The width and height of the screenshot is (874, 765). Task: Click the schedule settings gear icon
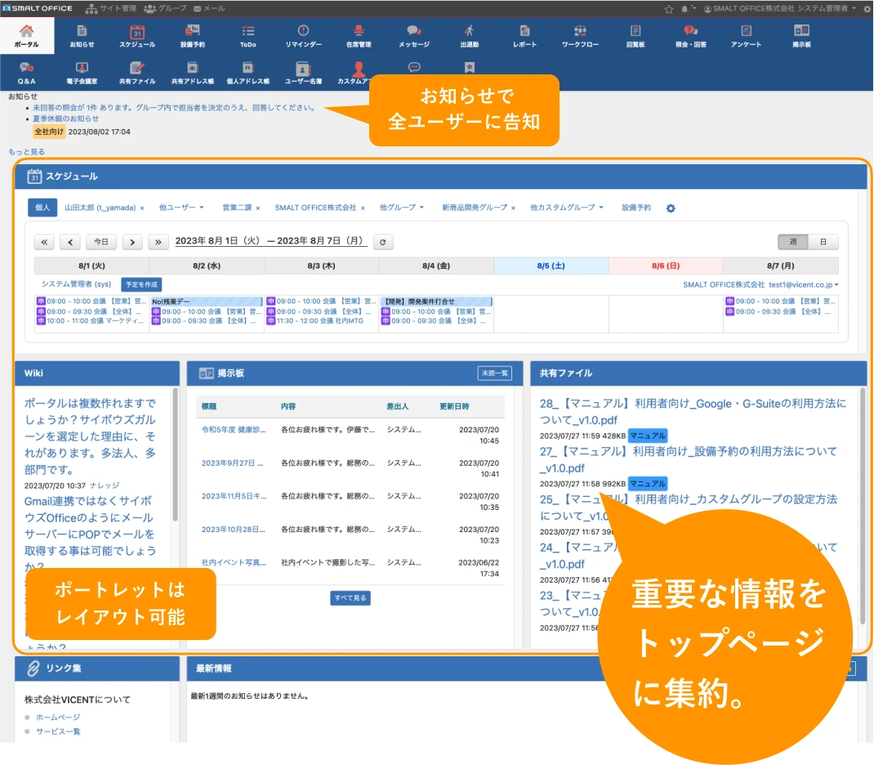[671, 208]
